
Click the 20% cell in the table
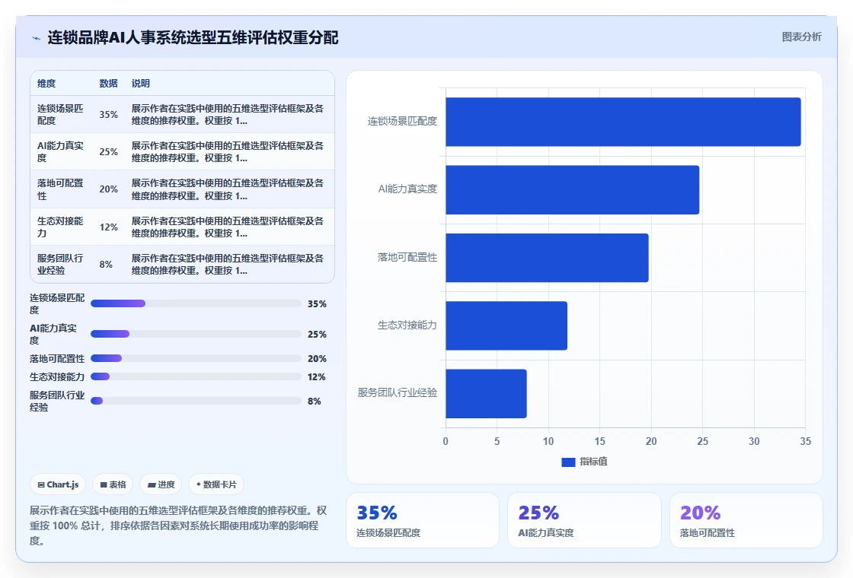click(x=108, y=189)
